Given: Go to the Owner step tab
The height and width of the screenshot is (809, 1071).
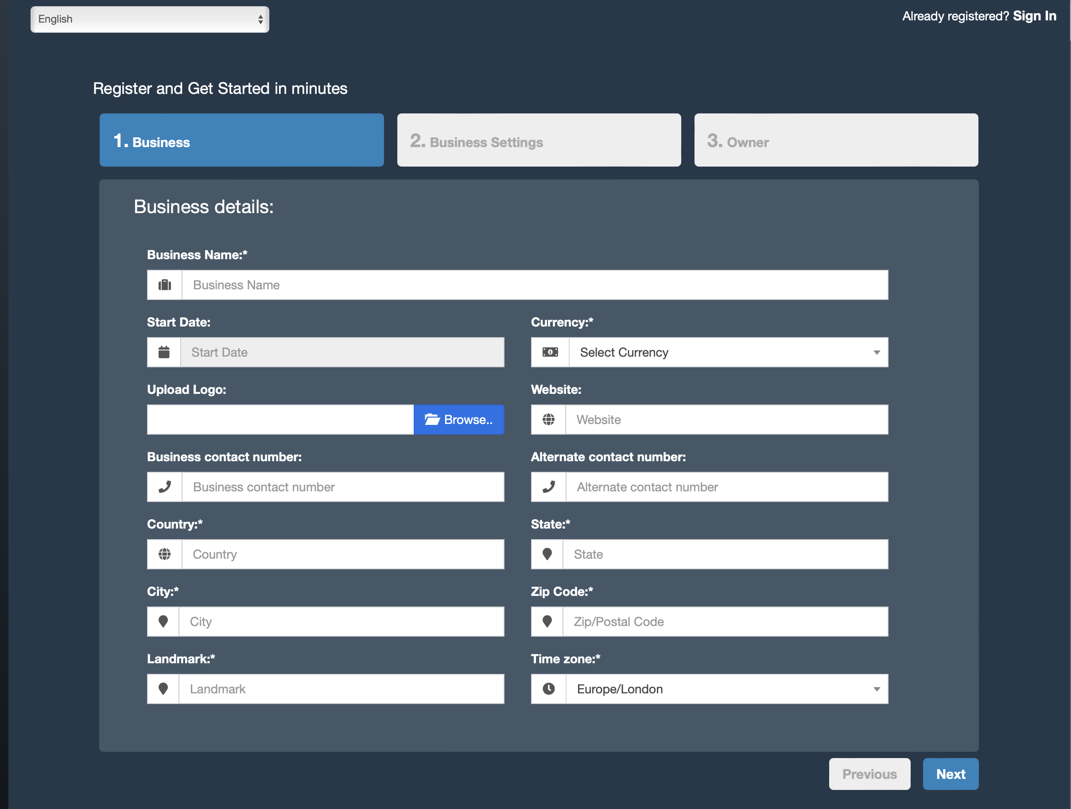Looking at the screenshot, I should point(836,140).
